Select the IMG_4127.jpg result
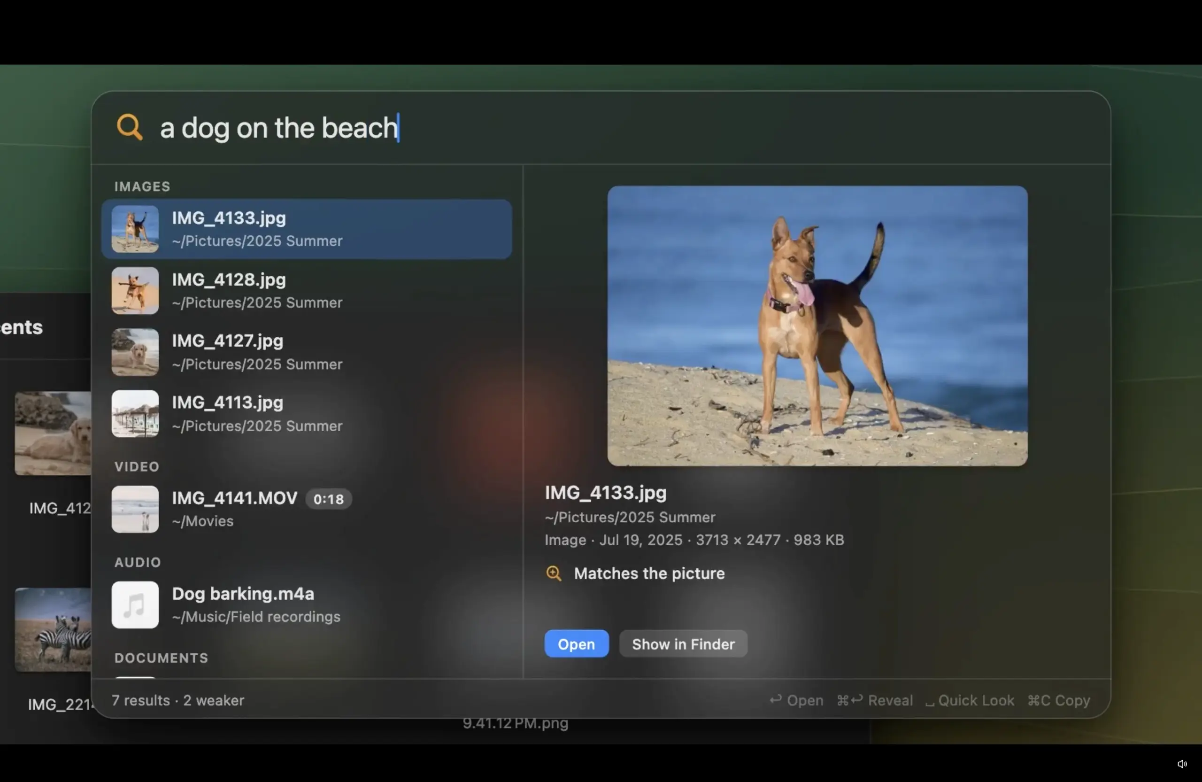The image size is (1202, 782). point(307,353)
